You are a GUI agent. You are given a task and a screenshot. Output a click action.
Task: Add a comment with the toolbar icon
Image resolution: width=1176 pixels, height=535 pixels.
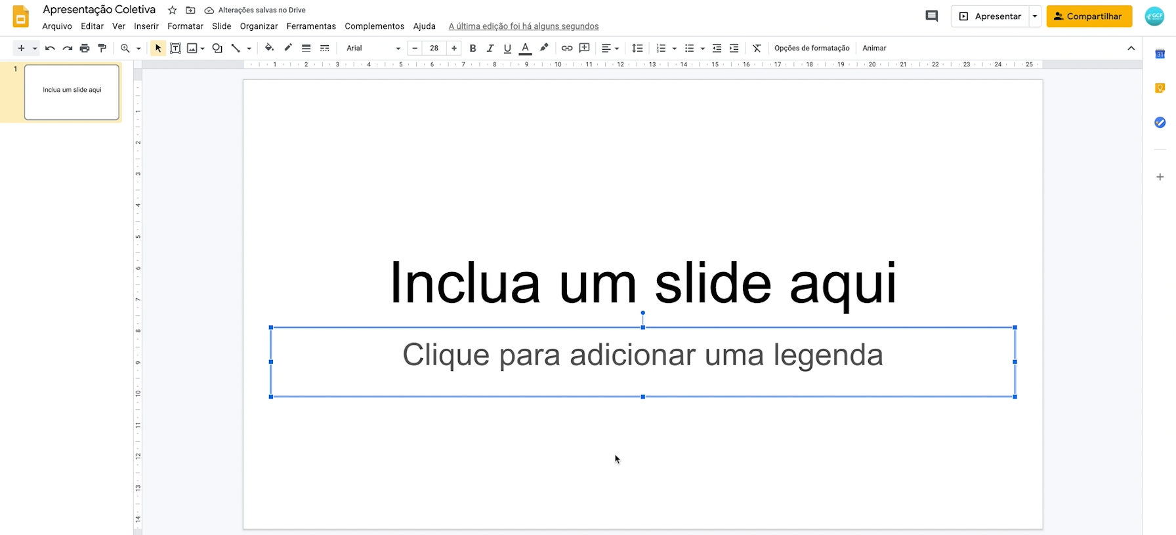click(x=584, y=48)
